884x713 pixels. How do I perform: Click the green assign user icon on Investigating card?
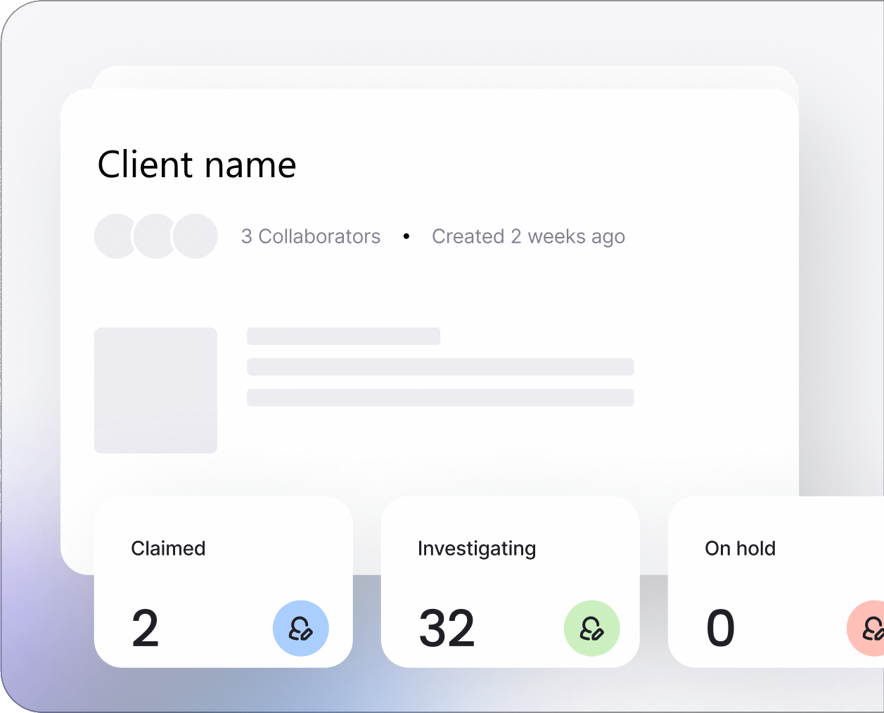coord(593,629)
